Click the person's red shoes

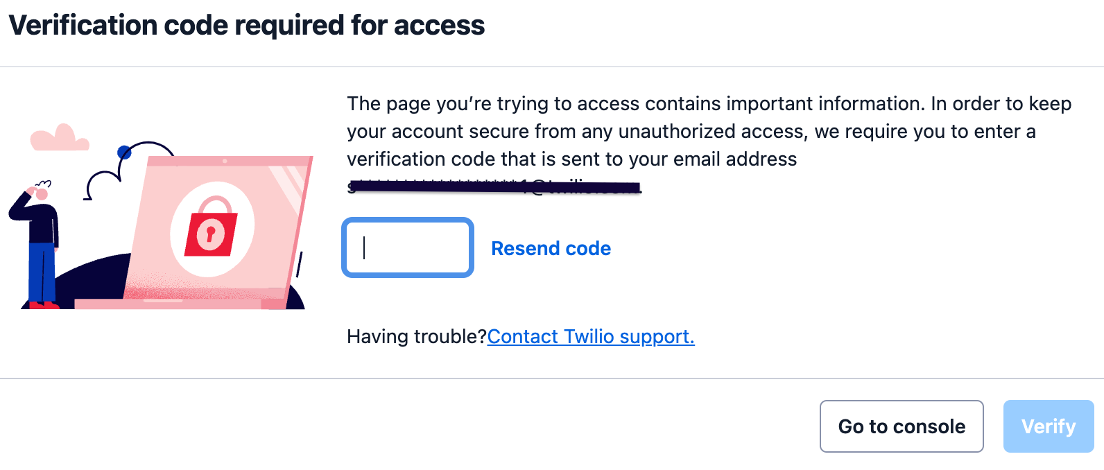click(44, 305)
